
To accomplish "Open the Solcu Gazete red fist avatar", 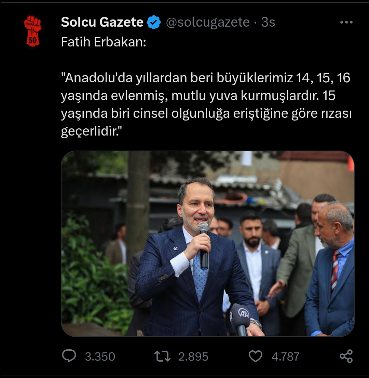I will 32,31.
